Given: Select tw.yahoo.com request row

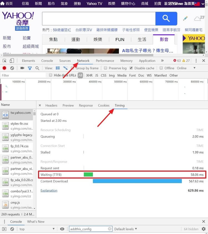Looking at the screenshot, I should (x=16, y=115).
